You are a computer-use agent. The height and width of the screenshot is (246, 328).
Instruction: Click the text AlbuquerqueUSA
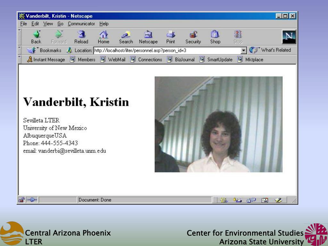[x=45, y=135]
